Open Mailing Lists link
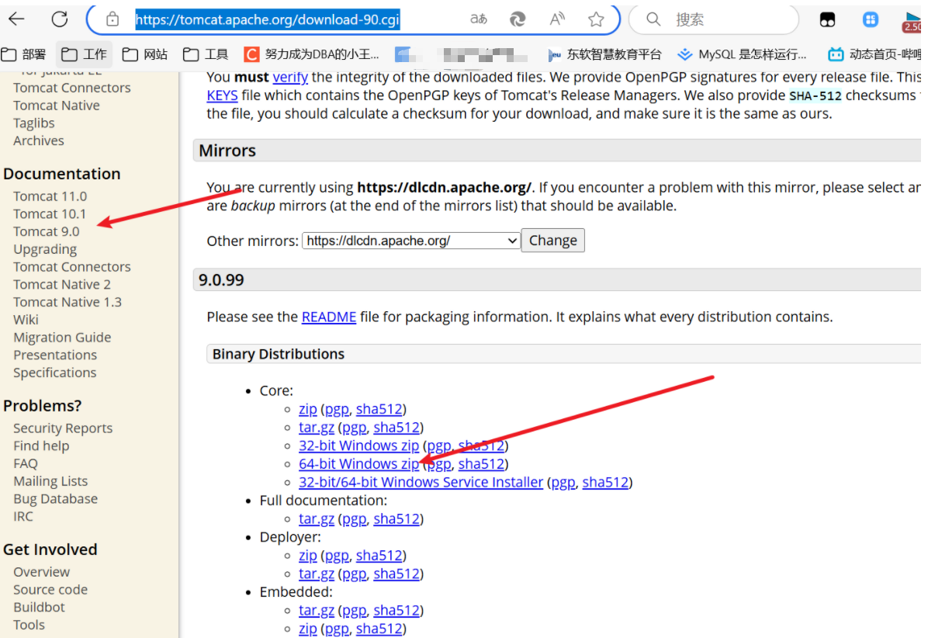Image resolution: width=928 pixels, height=638 pixels. 50,481
